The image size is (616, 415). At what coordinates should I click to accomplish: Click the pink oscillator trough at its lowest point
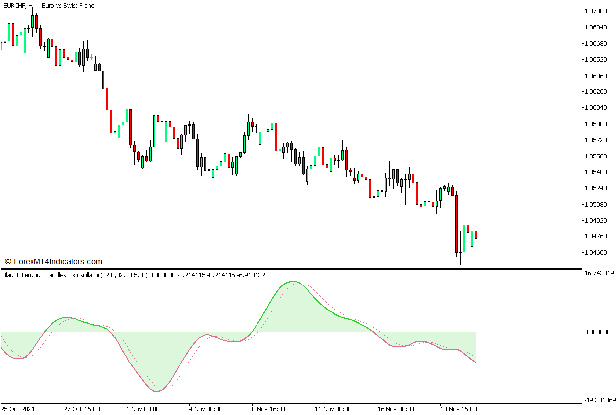156,391
